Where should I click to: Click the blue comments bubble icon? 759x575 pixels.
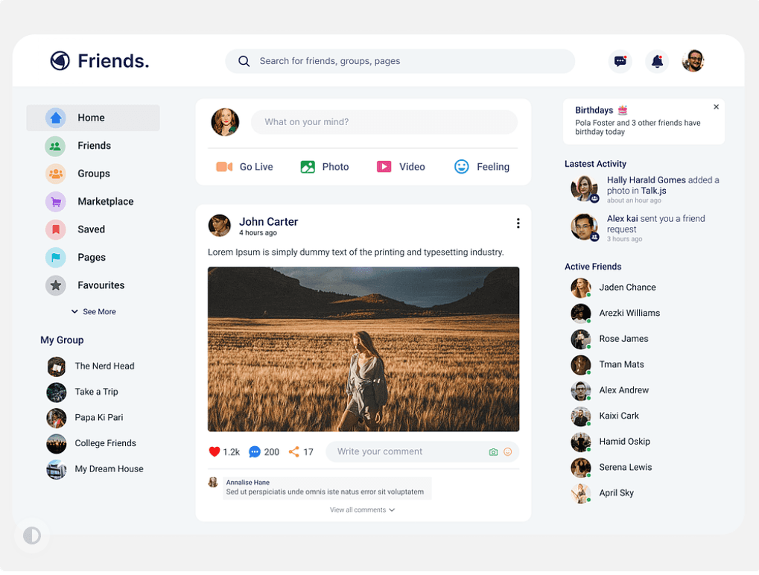[x=255, y=451]
